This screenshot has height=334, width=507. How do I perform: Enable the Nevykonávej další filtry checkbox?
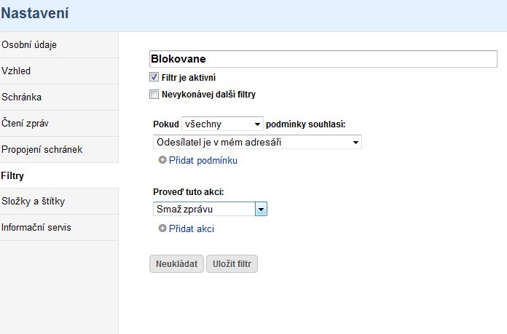click(x=154, y=95)
